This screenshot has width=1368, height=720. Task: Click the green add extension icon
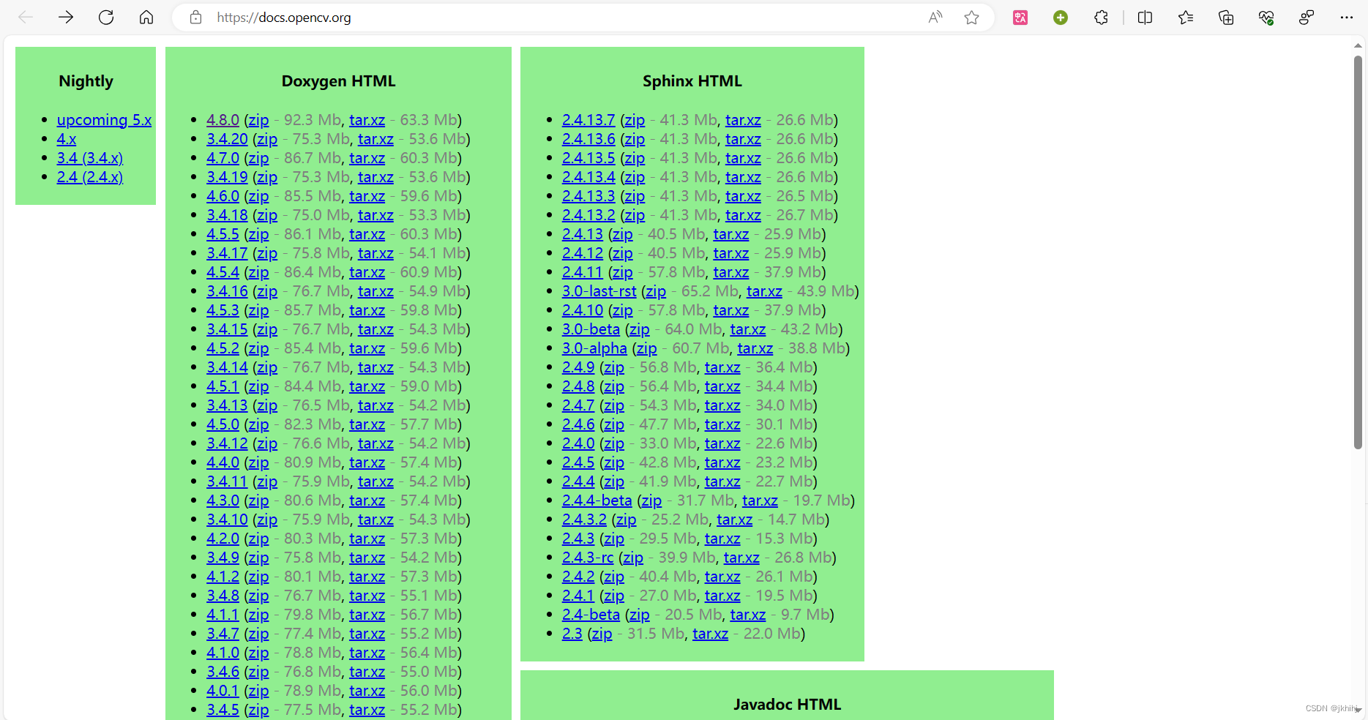point(1060,17)
